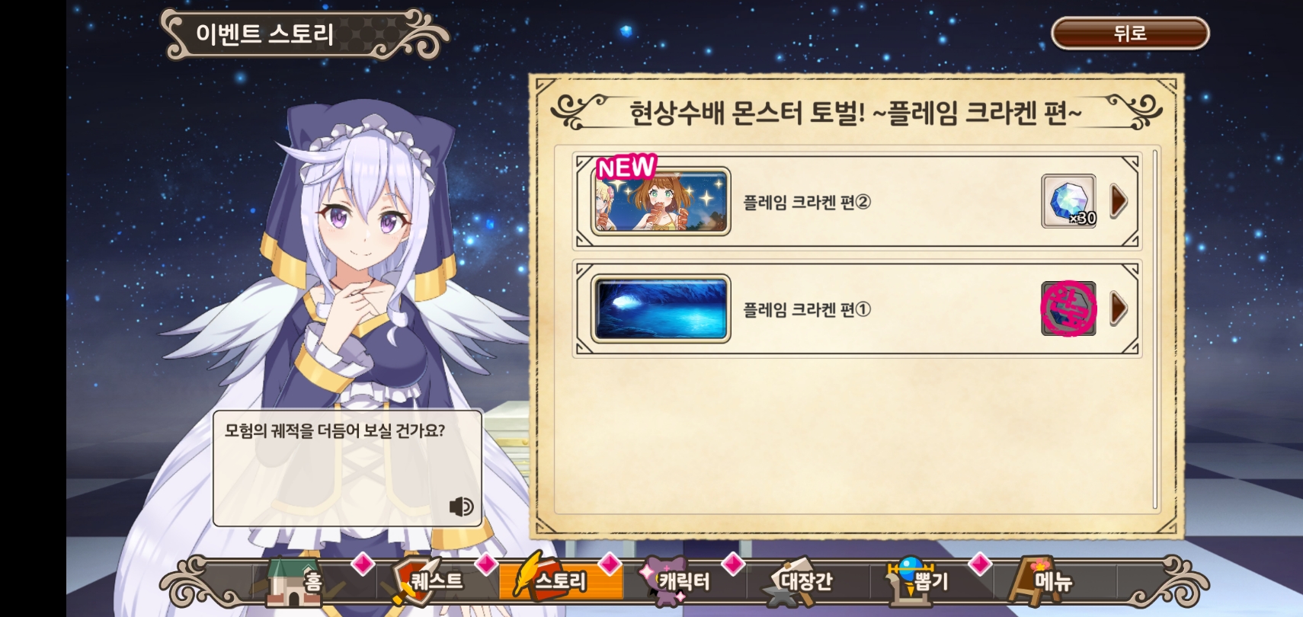Expand arrow for 플레임 크라켄 편①
The image size is (1303, 617).
1119,308
